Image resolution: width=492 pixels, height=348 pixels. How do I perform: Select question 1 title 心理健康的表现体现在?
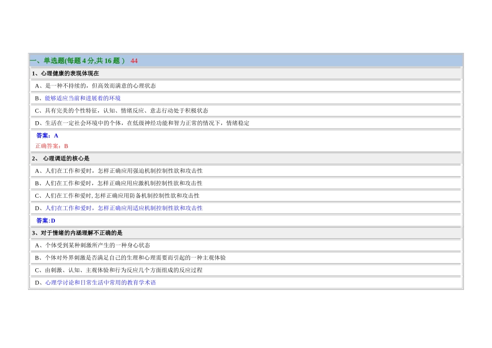click(x=66, y=74)
